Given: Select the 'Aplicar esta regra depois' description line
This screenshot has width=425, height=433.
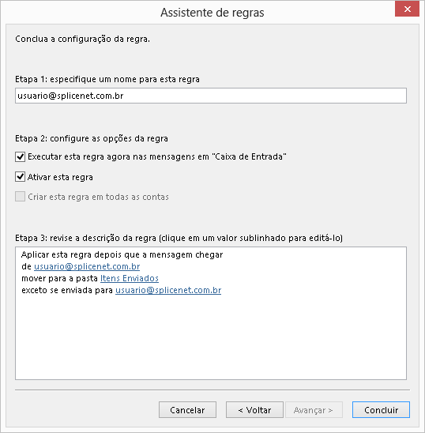Looking at the screenshot, I should tap(122, 254).
